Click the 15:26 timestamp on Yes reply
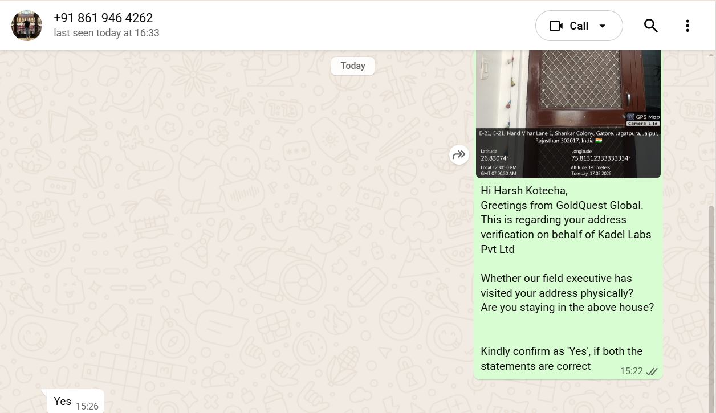The image size is (716, 413). click(87, 406)
